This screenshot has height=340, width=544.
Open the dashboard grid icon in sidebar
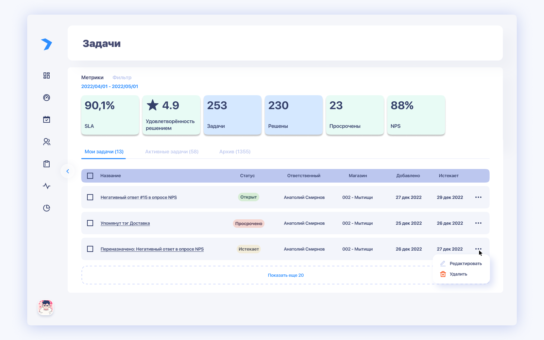click(47, 75)
